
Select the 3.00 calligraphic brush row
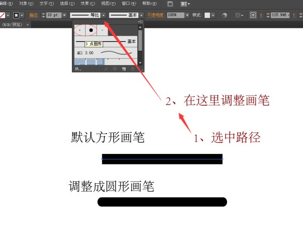[106, 53]
